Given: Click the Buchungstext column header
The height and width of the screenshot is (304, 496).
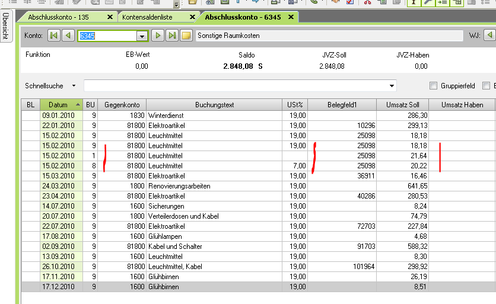Looking at the screenshot, I should tap(214, 105).
